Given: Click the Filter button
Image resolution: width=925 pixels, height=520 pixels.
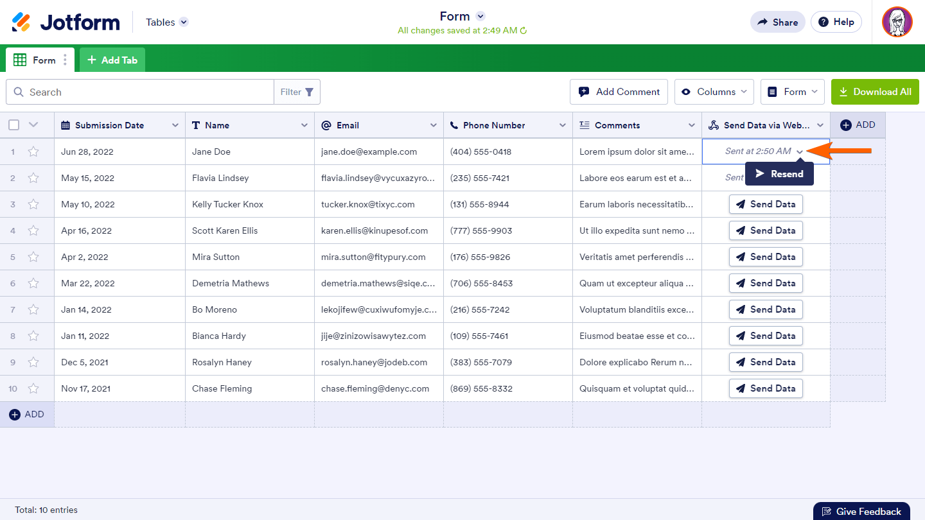Looking at the screenshot, I should (297, 92).
